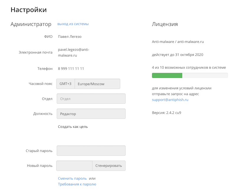Click the "Администратор" section heading
This screenshot has height=191, width=236.
[x=31, y=24]
